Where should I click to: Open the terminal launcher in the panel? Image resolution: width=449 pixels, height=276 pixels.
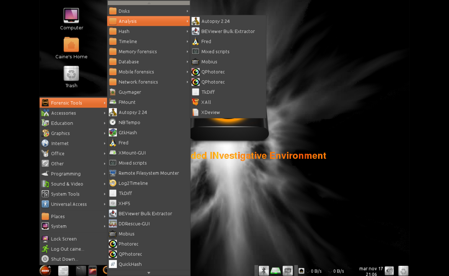[81, 271]
